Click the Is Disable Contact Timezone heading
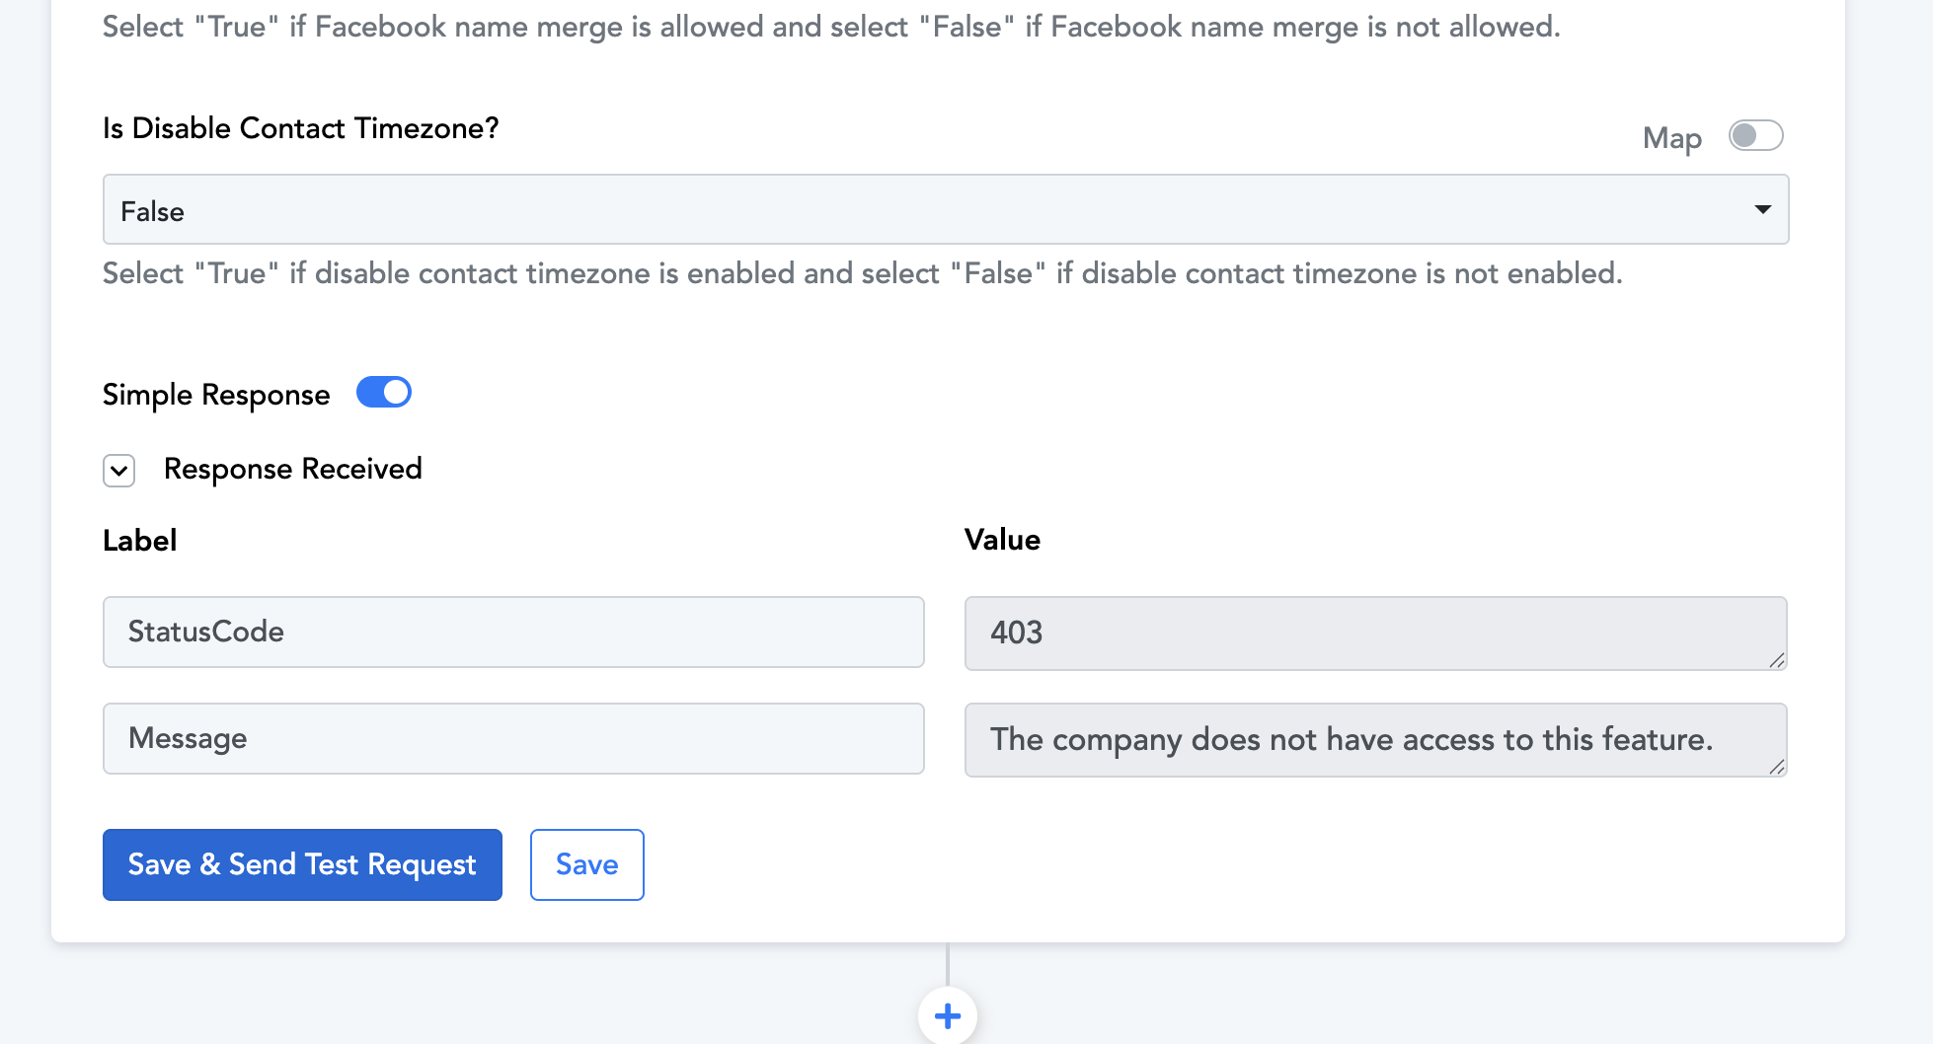This screenshot has height=1044, width=1933. [301, 128]
